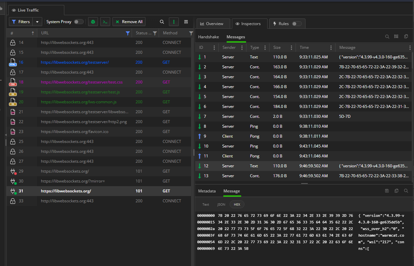Open the Filters dropdown arrow
The image size is (414, 266).
coord(37,22)
